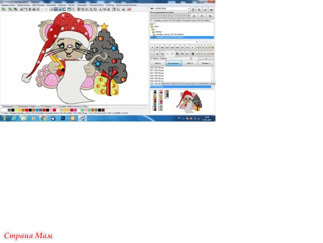Image resolution: width=323 pixels, height=243 pixels.
Task: Click the refresh arrows icon in the right panel
Action: point(205,10)
